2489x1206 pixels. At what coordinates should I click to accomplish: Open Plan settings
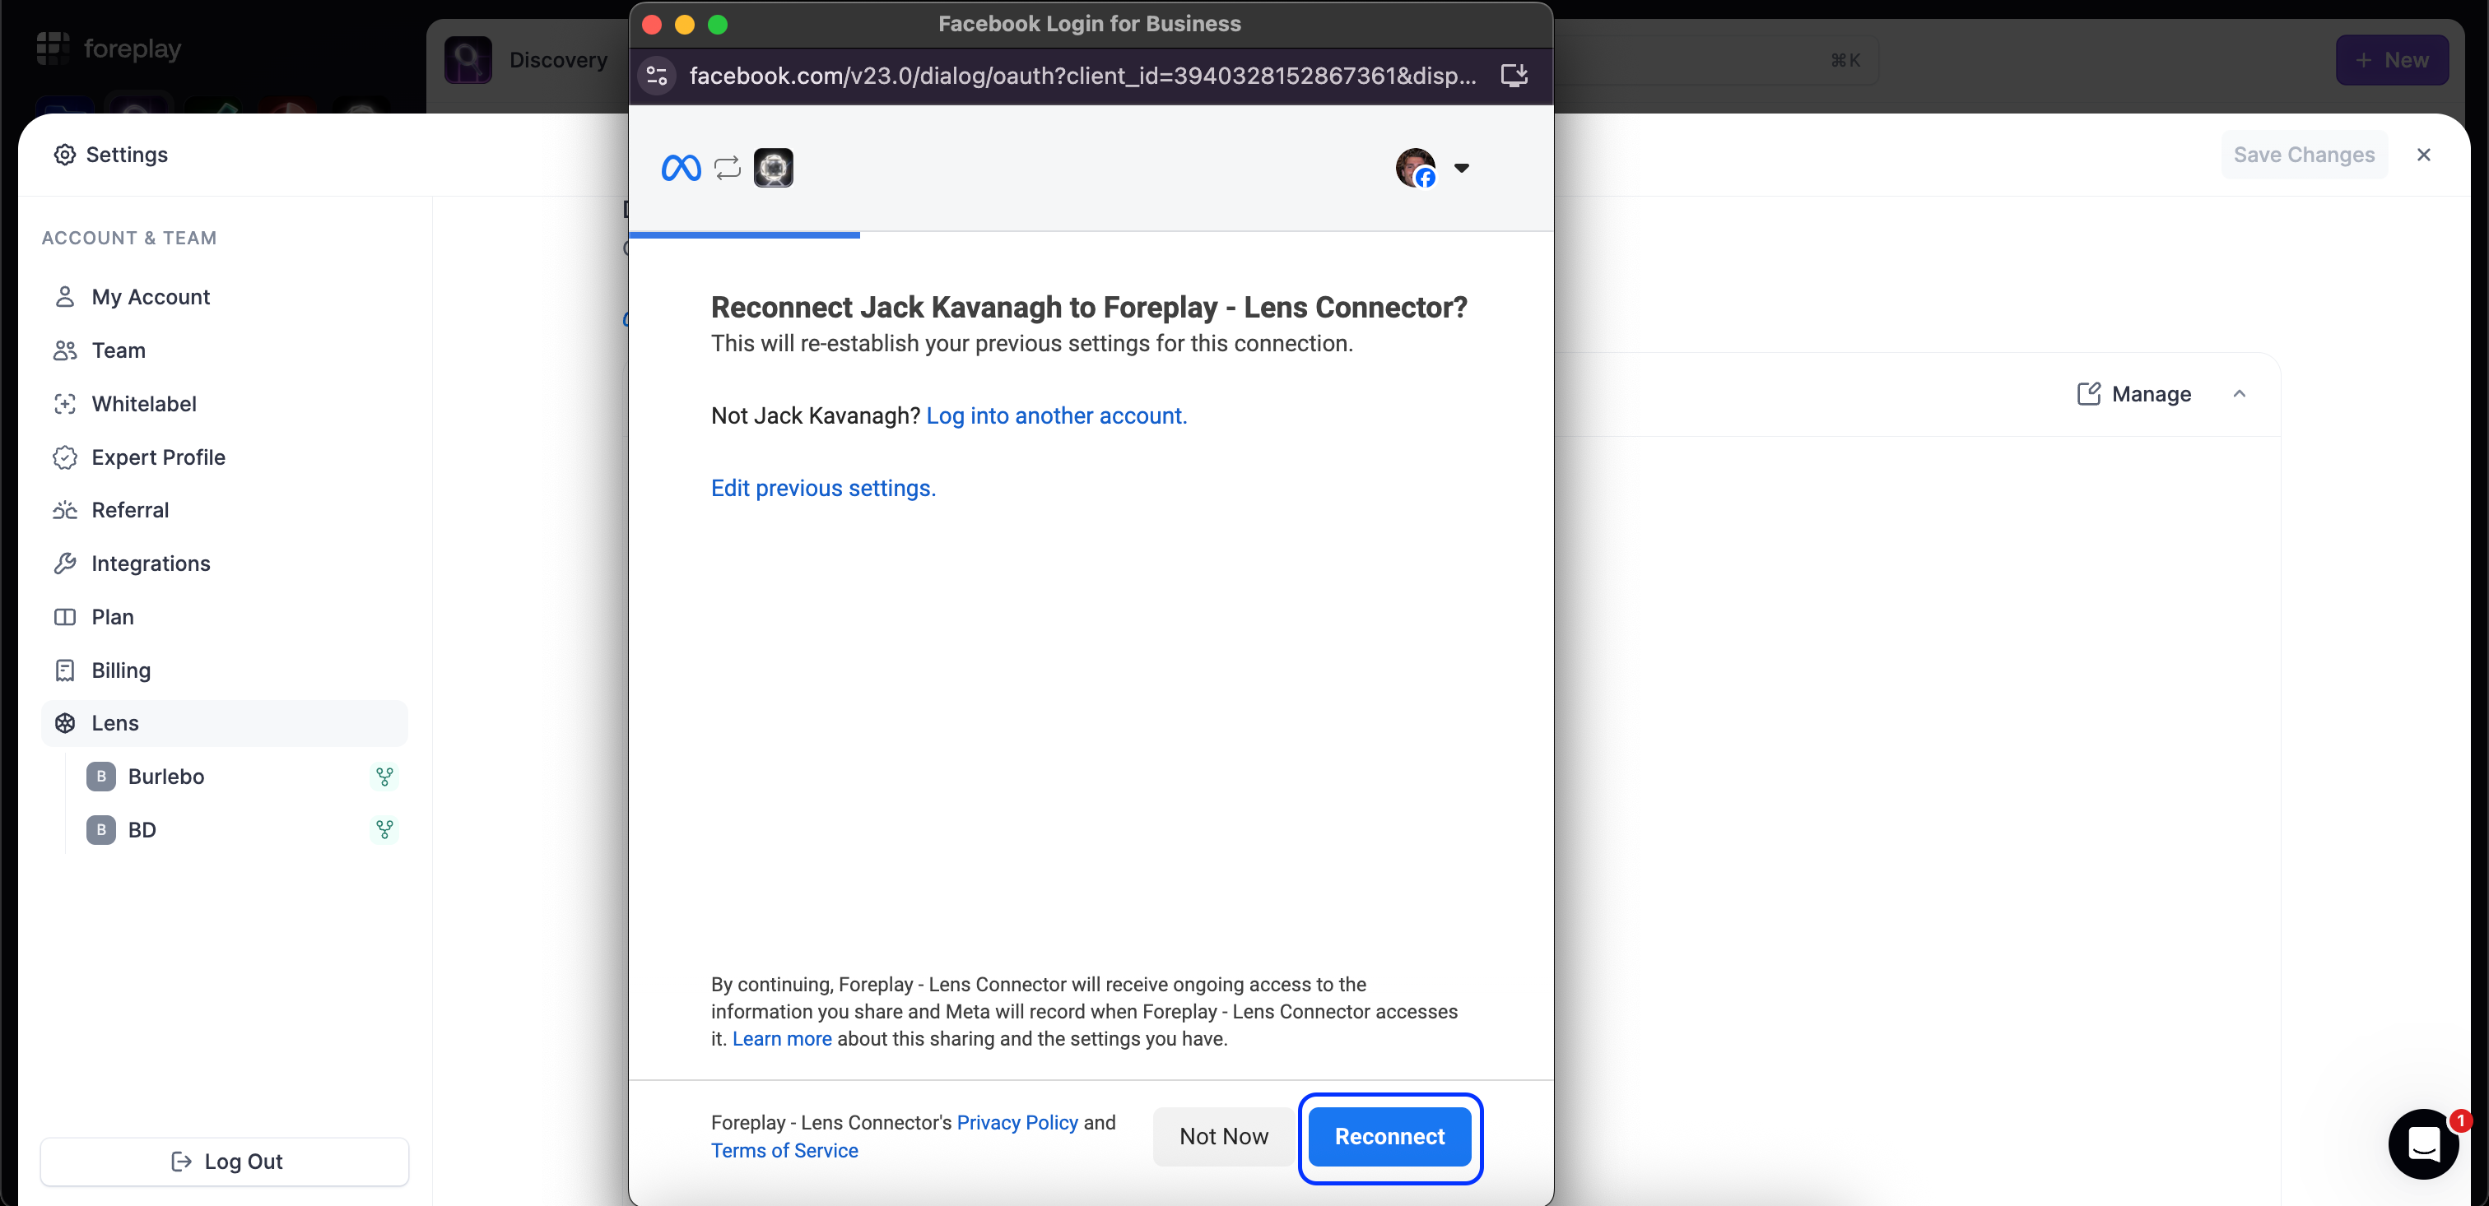[224, 617]
